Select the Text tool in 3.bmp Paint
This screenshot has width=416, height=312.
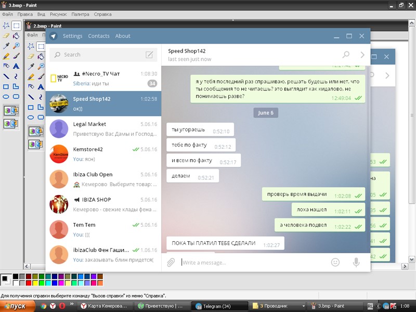coord(16,66)
